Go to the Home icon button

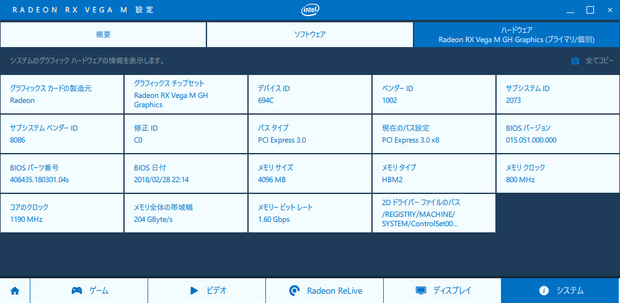(15, 291)
